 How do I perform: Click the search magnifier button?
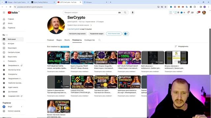pyautogui.click(x=125, y=12)
